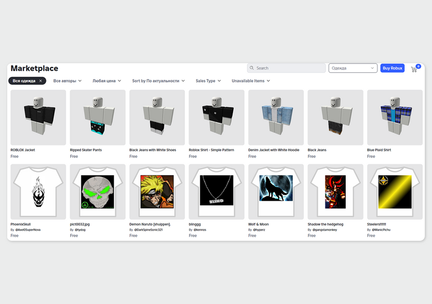
Task: Select the Wolf & Moon t-shirt
Action: click(275, 192)
